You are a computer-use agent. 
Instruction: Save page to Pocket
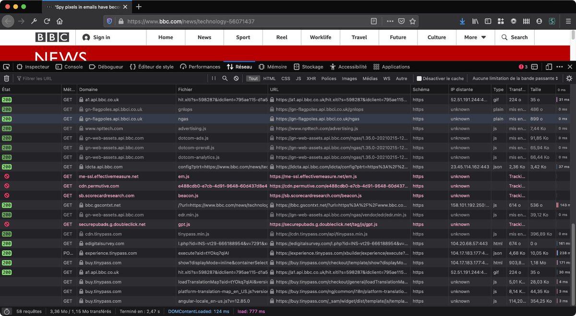[x=401, y=21]
